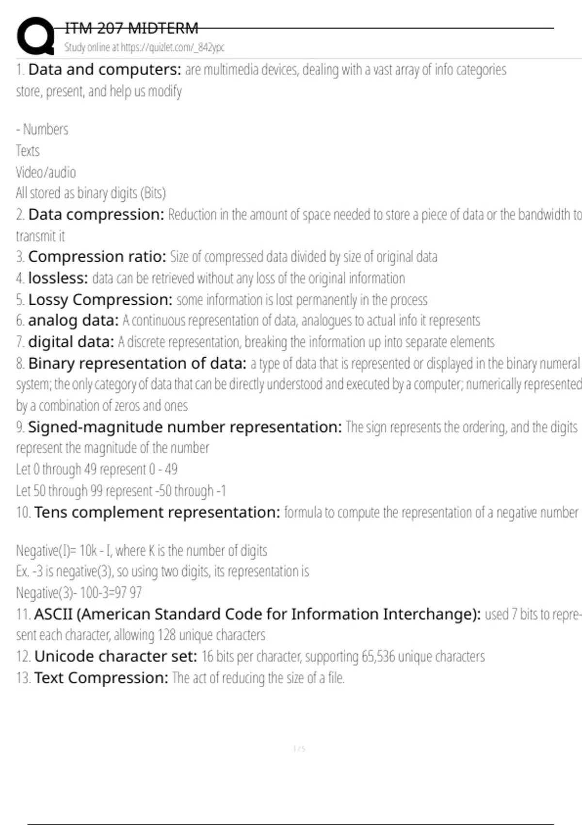582x825 pixels.
Task: Select the "Unicode character set" term
Action: [115, 657]
